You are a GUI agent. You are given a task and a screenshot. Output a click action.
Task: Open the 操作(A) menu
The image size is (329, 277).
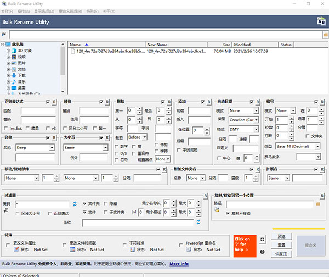pos(23,12)
